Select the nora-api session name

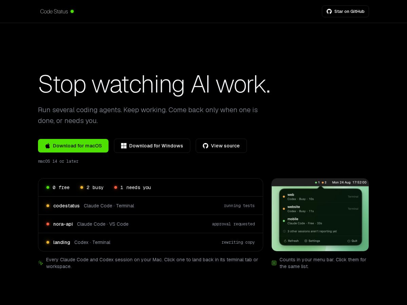pos(63,224)
